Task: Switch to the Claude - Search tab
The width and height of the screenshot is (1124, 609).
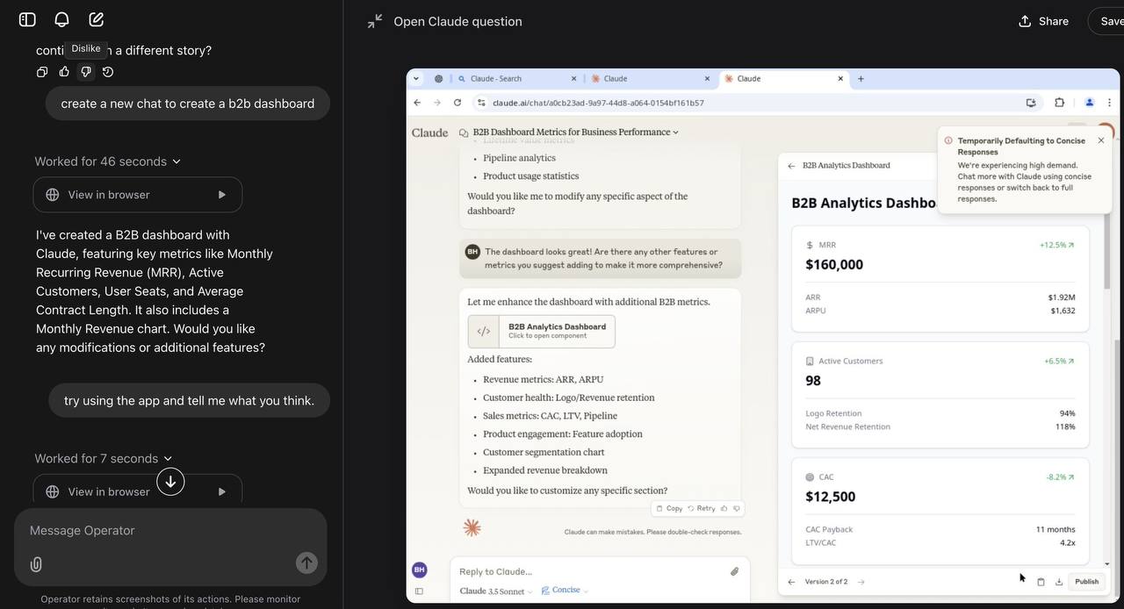Action: (x=512, y=79)
